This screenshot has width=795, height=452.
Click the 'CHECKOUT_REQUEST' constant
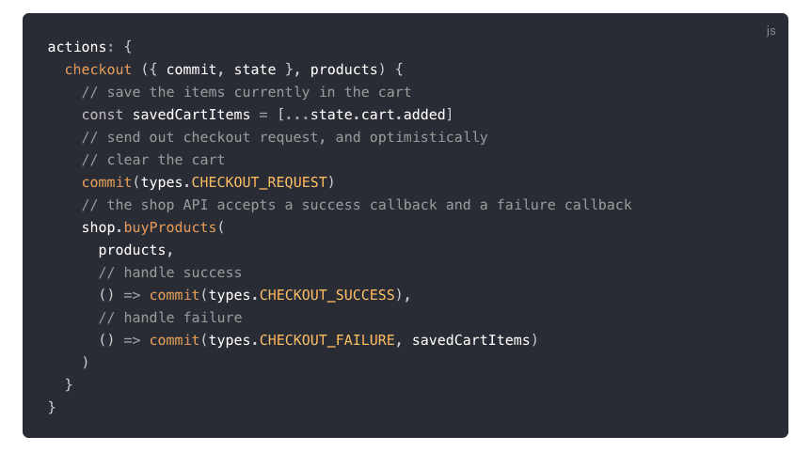[259, 182]
